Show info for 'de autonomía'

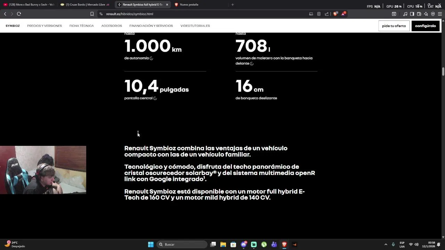(x=151, y=58)
